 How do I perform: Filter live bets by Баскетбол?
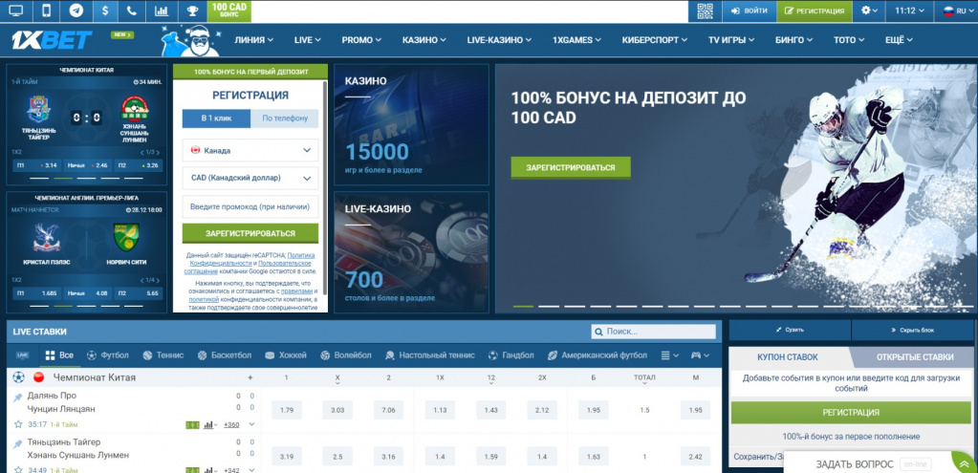(x=225, y=355)
